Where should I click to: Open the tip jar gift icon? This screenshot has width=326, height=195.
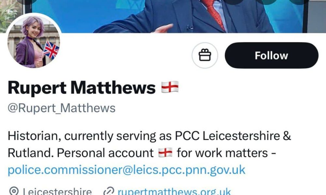[x=205, y=55]
